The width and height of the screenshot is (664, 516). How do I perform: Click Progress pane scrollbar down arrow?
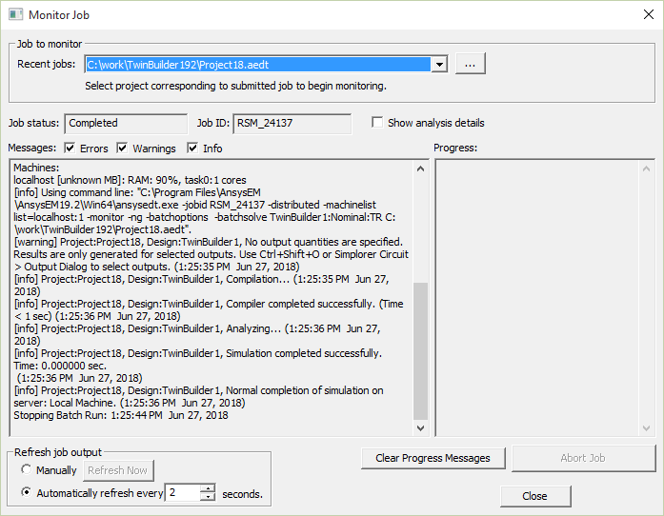pos(646,428)
